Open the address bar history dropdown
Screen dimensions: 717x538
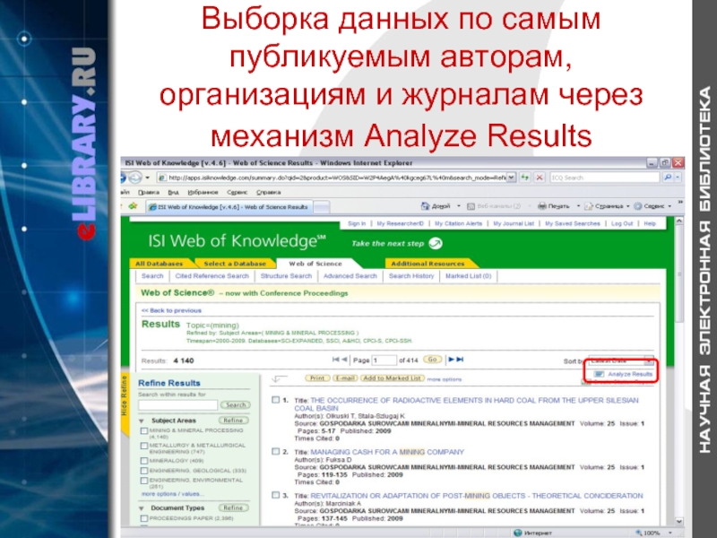pyautogui.click(x=511, y=177)
